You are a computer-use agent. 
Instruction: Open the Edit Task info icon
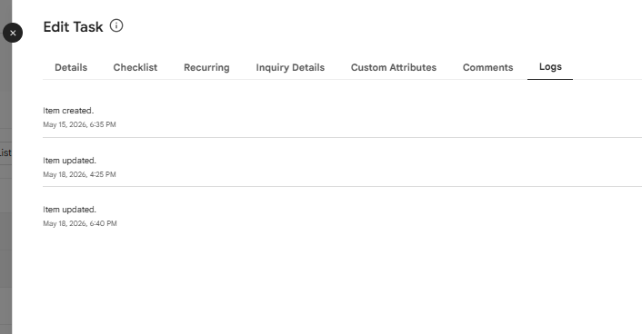click(x=116, y=25)
